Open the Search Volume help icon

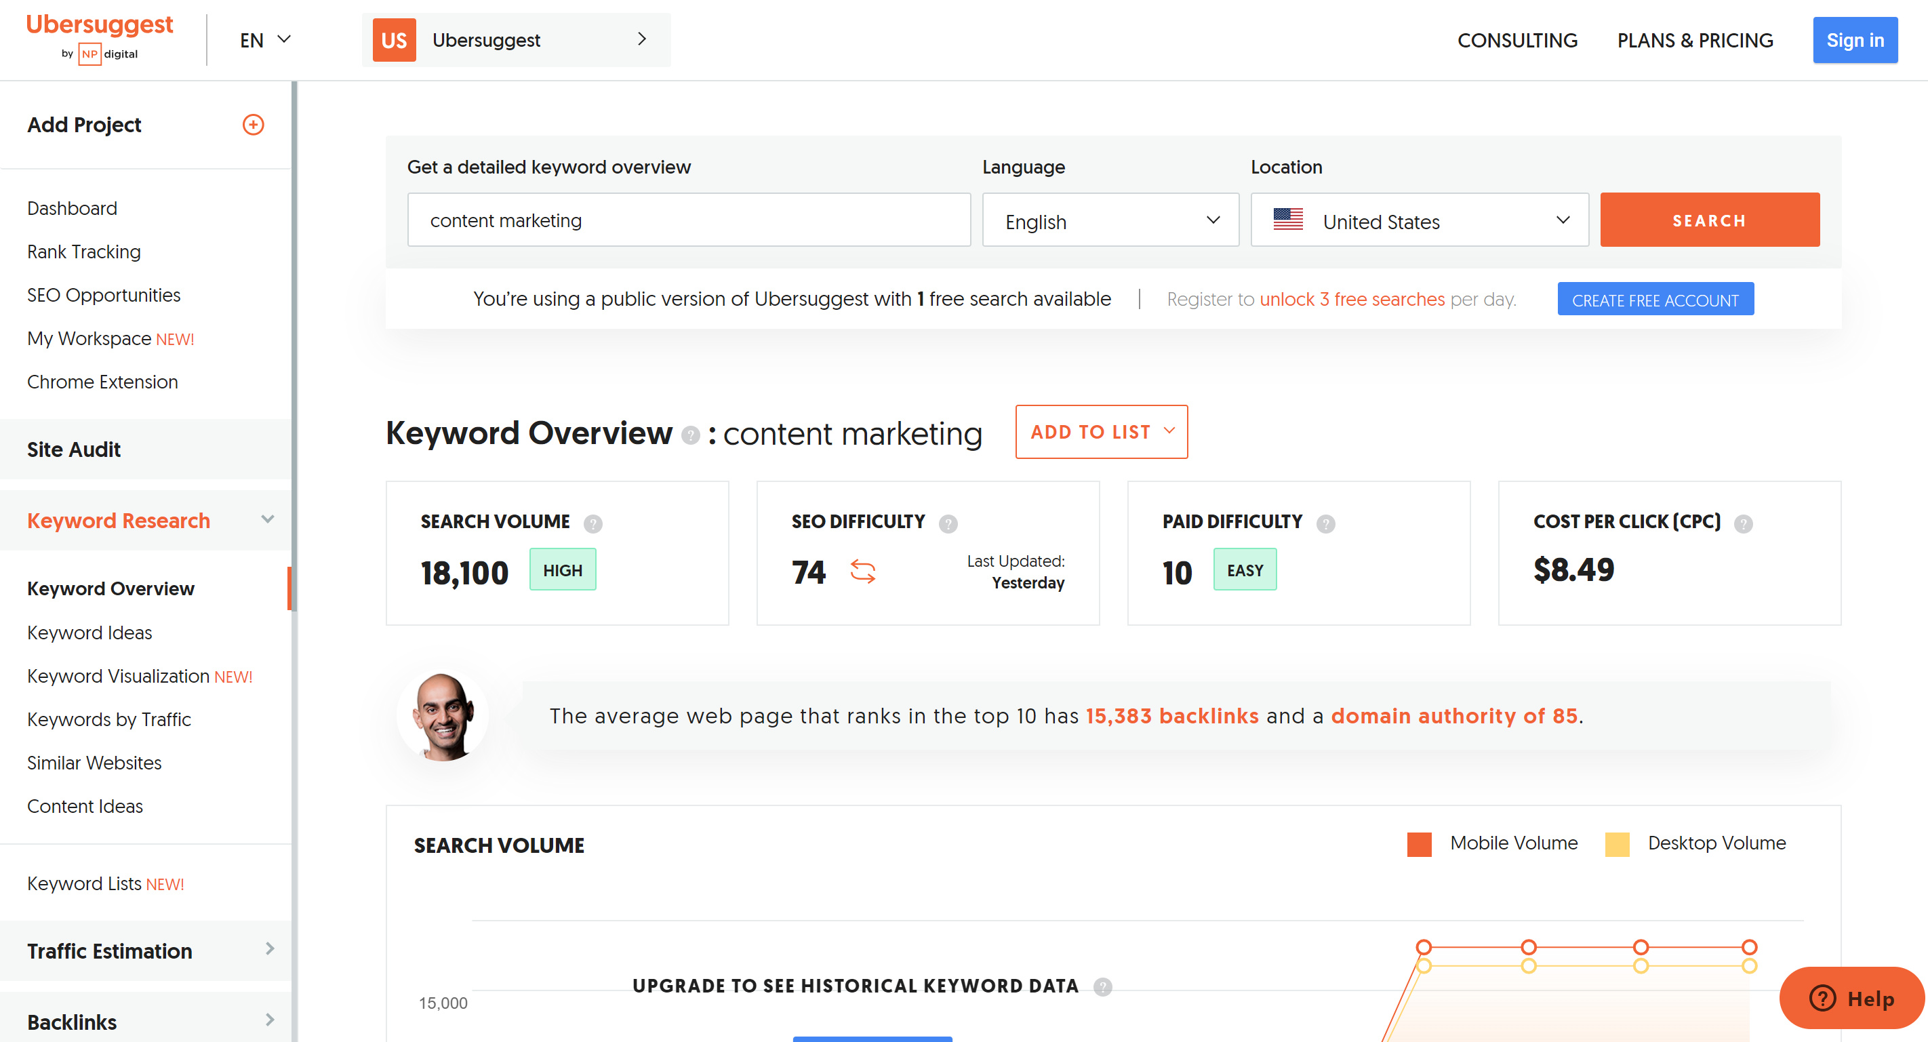click(x=593, y=523)
